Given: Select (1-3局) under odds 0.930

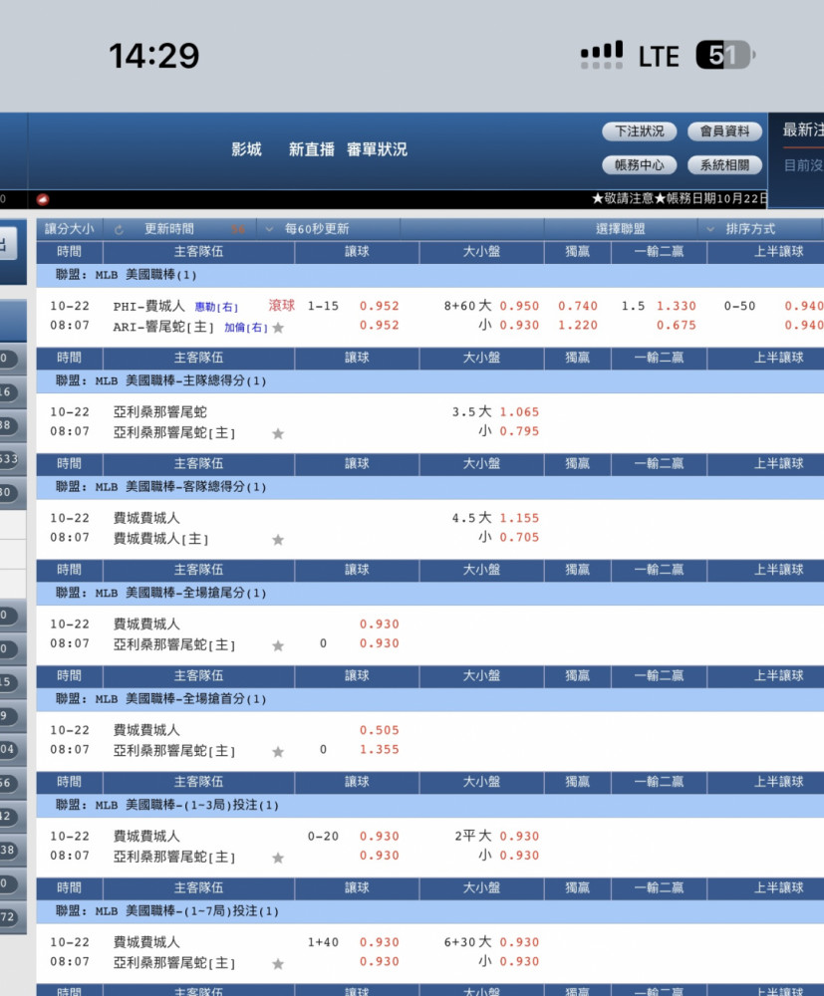Looking at the screenshot, I should 519,856.
